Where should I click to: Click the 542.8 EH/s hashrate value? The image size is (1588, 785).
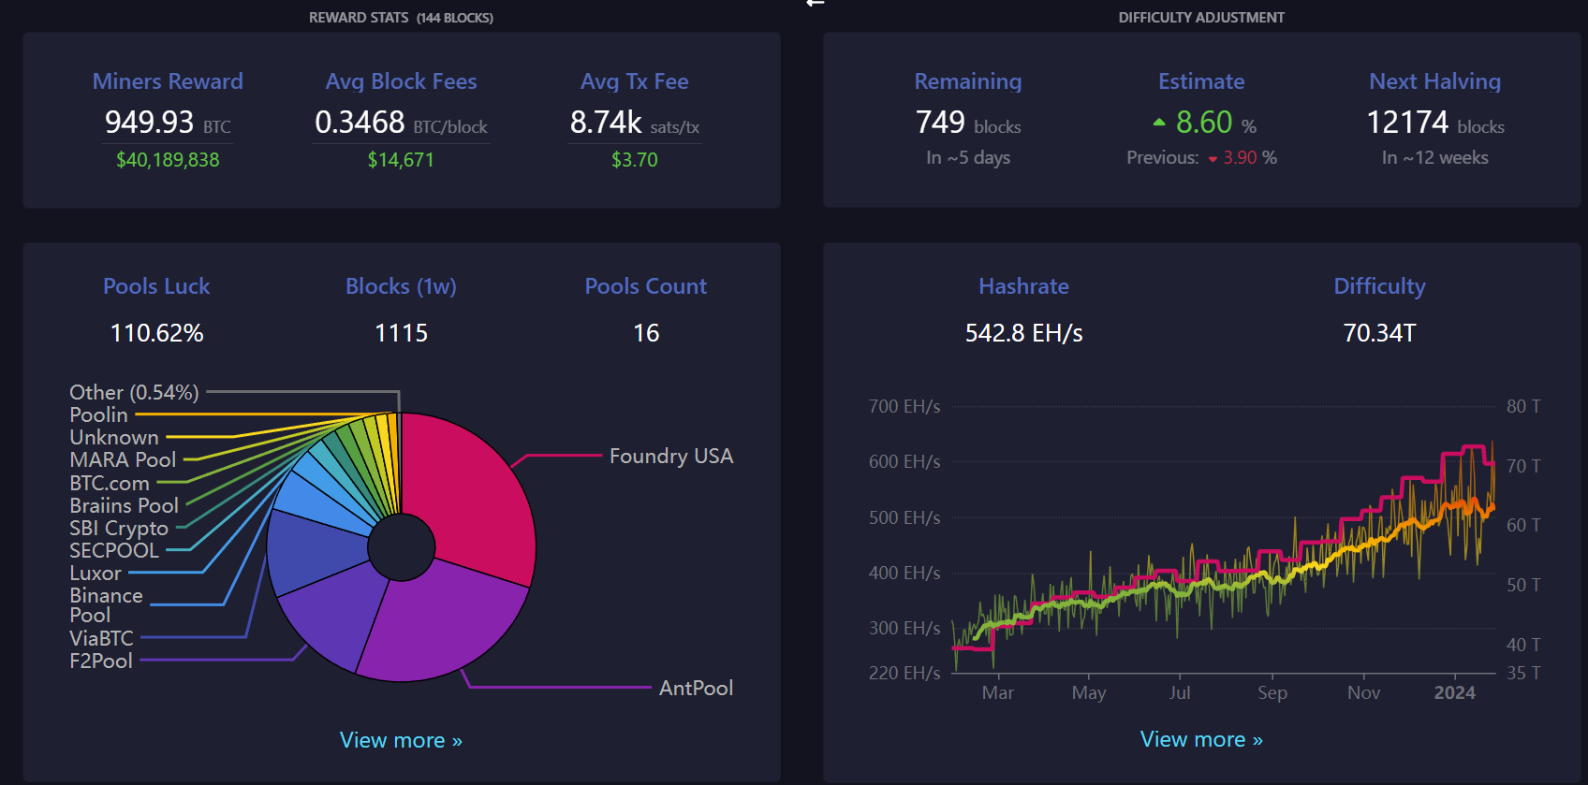pyautogui.click(x=1023, y=333)
